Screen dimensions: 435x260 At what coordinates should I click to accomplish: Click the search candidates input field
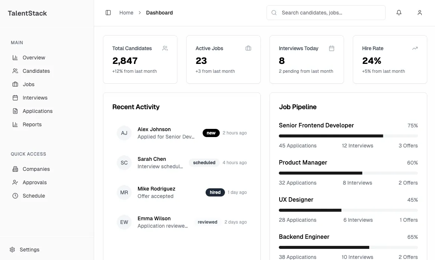click(x=326, y=12)
